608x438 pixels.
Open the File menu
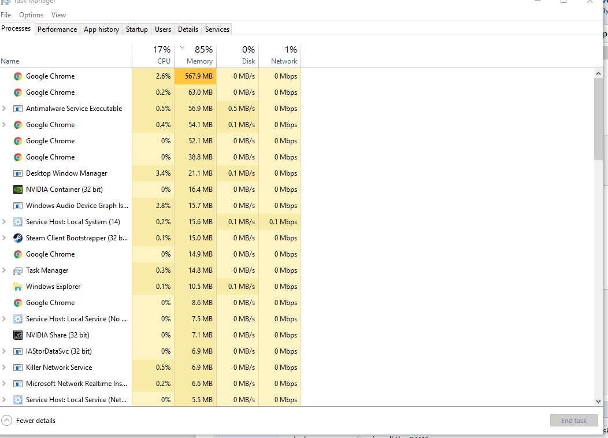click(x=6, y=14)
